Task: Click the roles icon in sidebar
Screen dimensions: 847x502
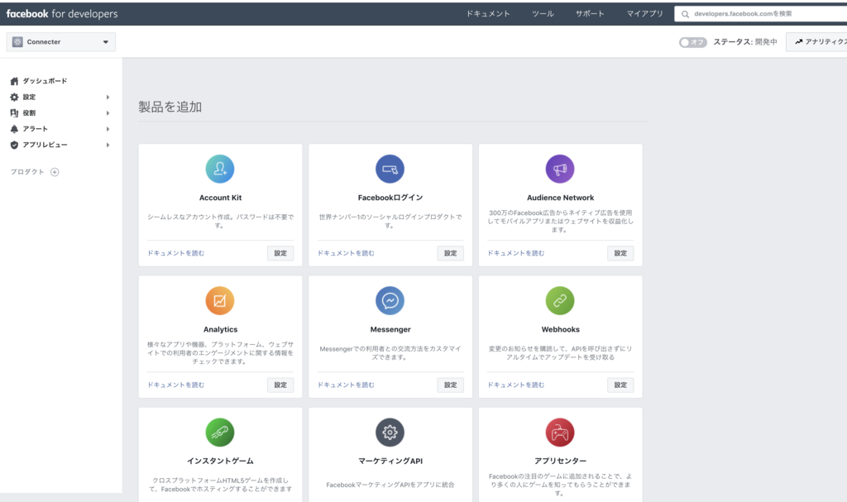Action: [15, 113]
